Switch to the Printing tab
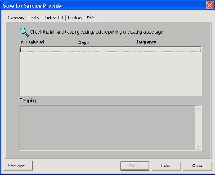 pos(75,18)
